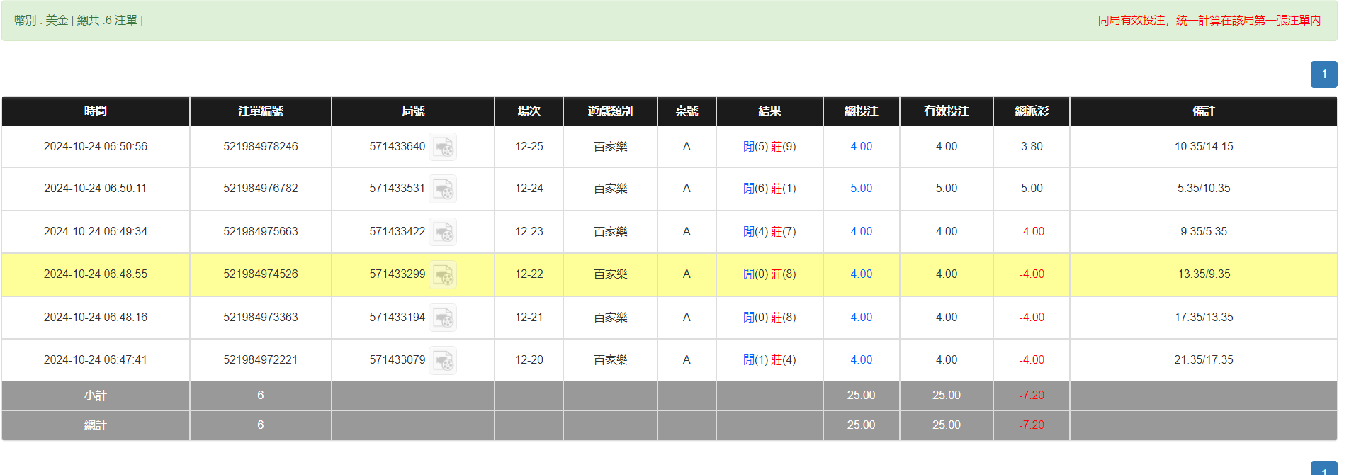Click the 總計 total row label

96,425
